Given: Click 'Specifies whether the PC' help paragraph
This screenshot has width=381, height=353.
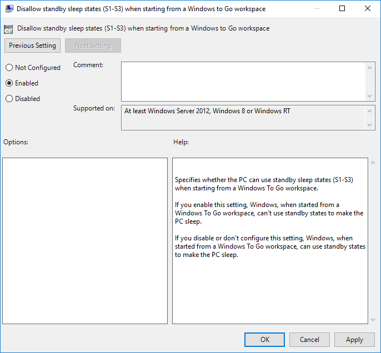Looking at the screenshot, I should 264,184.
